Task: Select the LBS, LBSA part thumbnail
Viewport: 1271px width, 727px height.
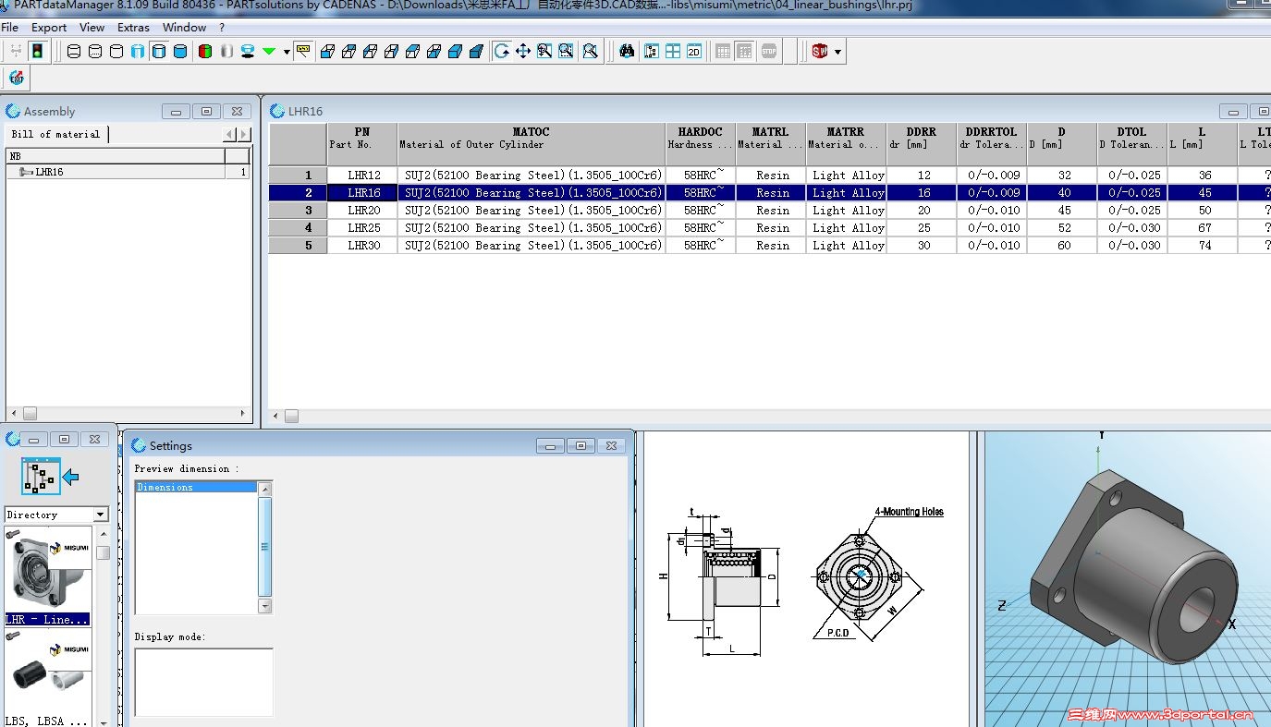Action: tap(48, 678)
